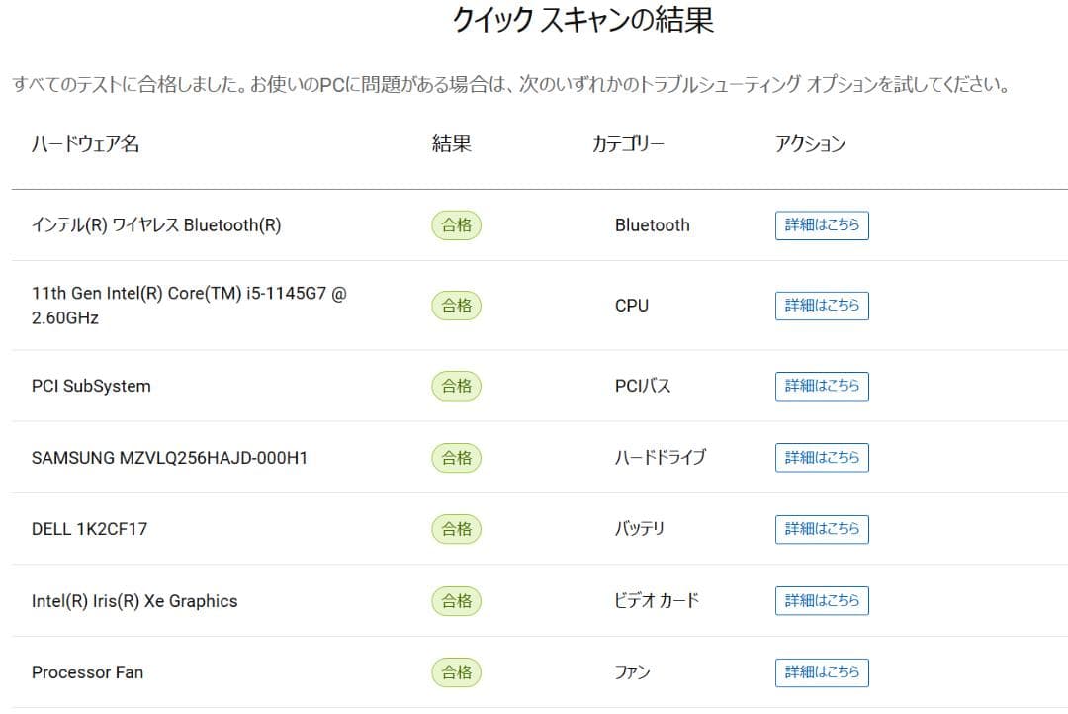Viewport: 1068px width, 714px height.
Task: Select the 合格 badge in the CPU row
Action: point(456,306)
